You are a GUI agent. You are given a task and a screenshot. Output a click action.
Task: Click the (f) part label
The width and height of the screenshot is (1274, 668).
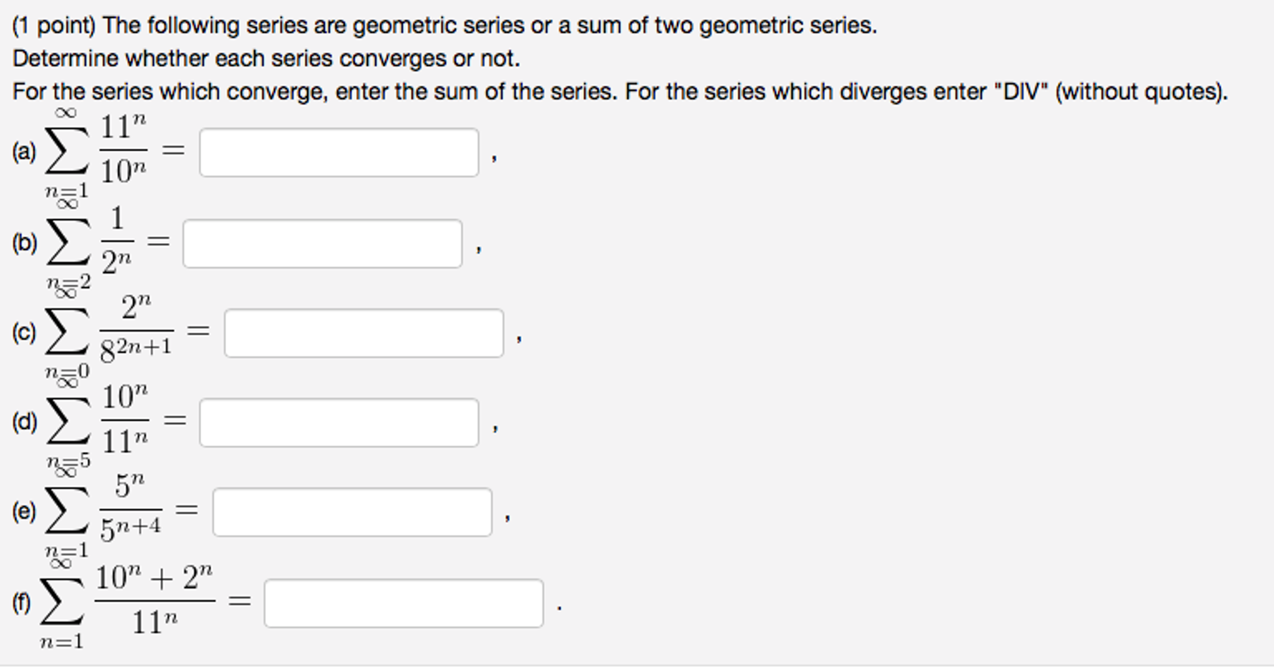22,602
